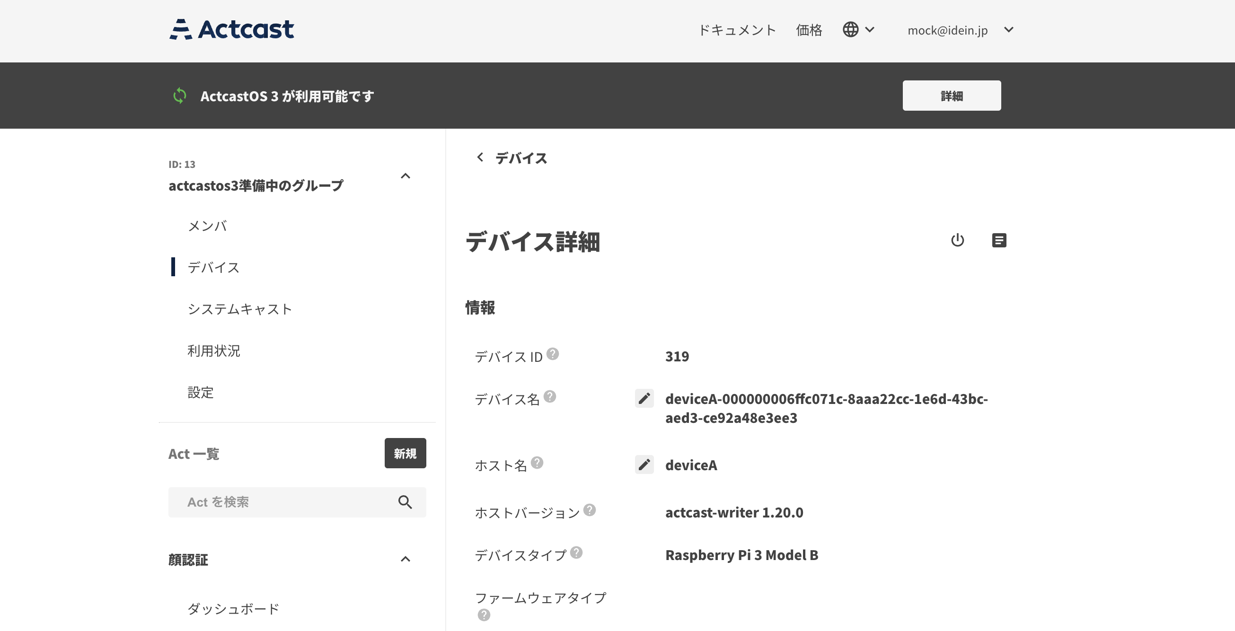Click the power/shutdown icon on device detail
The height and width of the screenshot is (631, 1235).
pos(958,240)
